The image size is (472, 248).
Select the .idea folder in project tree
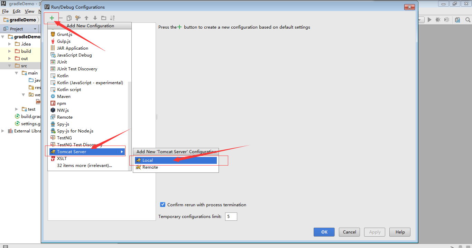click(23, 44)
